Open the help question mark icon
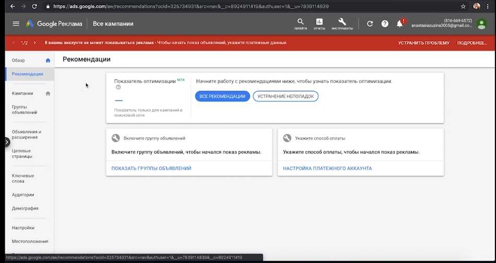Screen dimensions: 496x263 [x=385, y=23]
